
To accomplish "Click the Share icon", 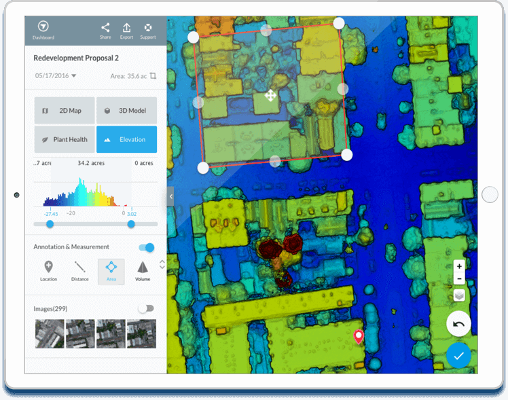I will click(x=105, y=28).
